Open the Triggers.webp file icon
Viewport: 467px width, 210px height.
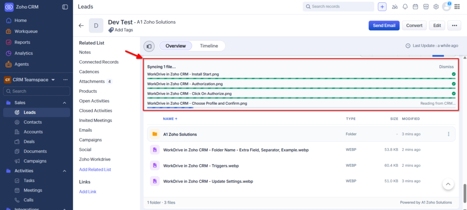click(x=155, y=165)
